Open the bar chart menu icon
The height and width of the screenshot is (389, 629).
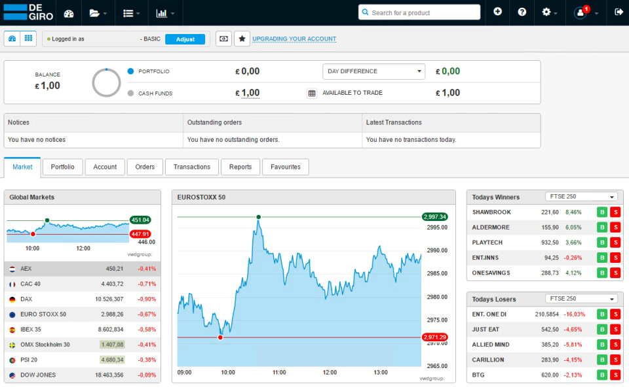click(x=165, y=13)
